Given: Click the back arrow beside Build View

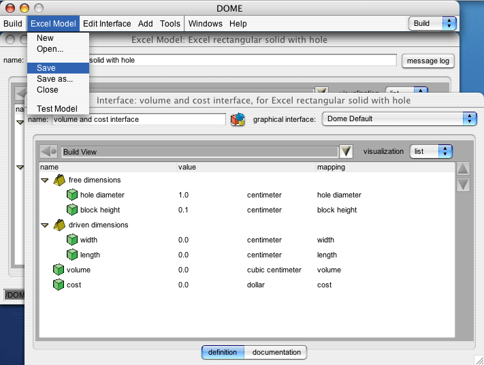Looking at the screenshot, I should point(48,152).
